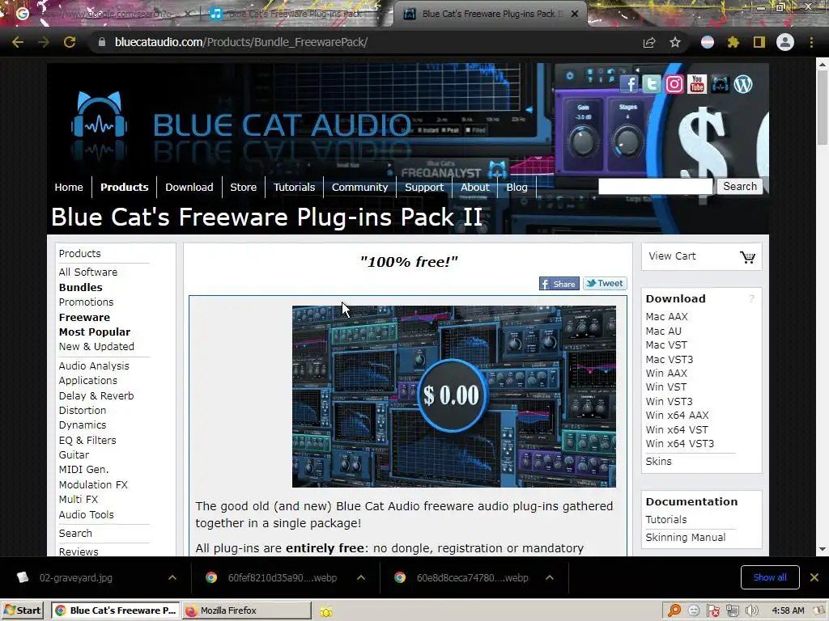
Task: Share on Facebook with Share button
Action: (559, 284)
